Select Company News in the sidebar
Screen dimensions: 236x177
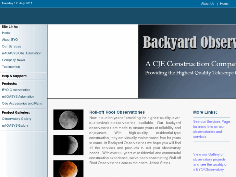pos(13,60)
